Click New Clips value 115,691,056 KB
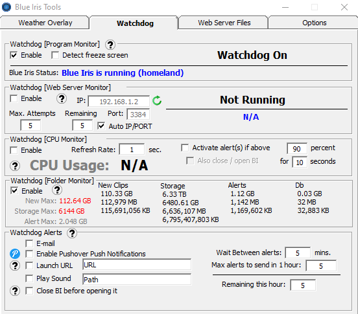 [x=125, y=210]
